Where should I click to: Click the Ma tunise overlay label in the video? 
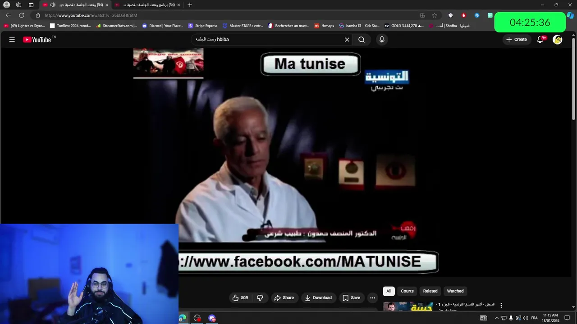[x=310, y=64]
